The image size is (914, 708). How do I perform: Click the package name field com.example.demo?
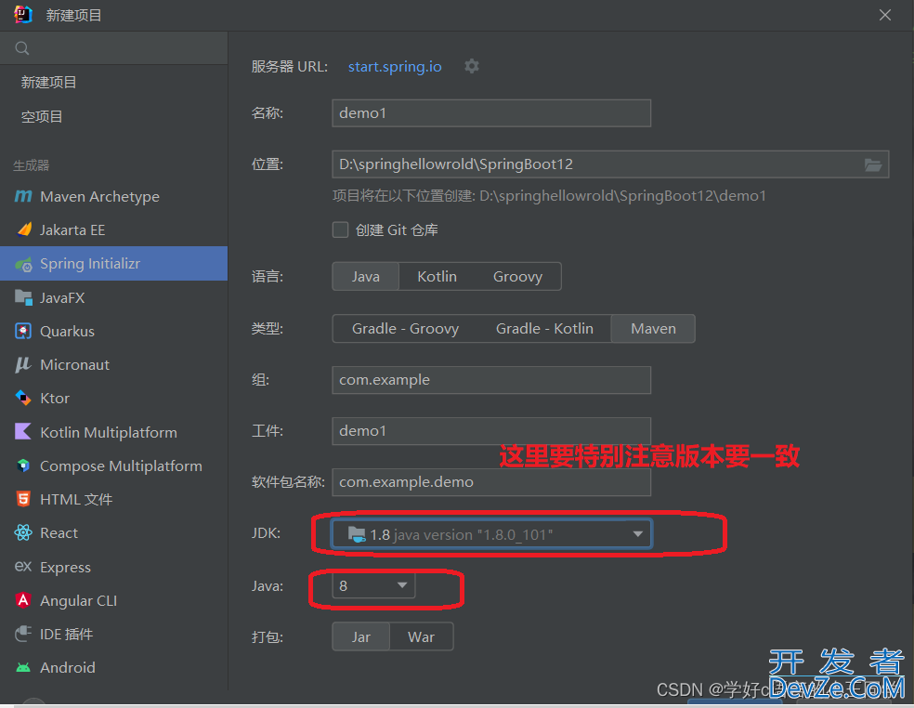click(x=491, y=482)
